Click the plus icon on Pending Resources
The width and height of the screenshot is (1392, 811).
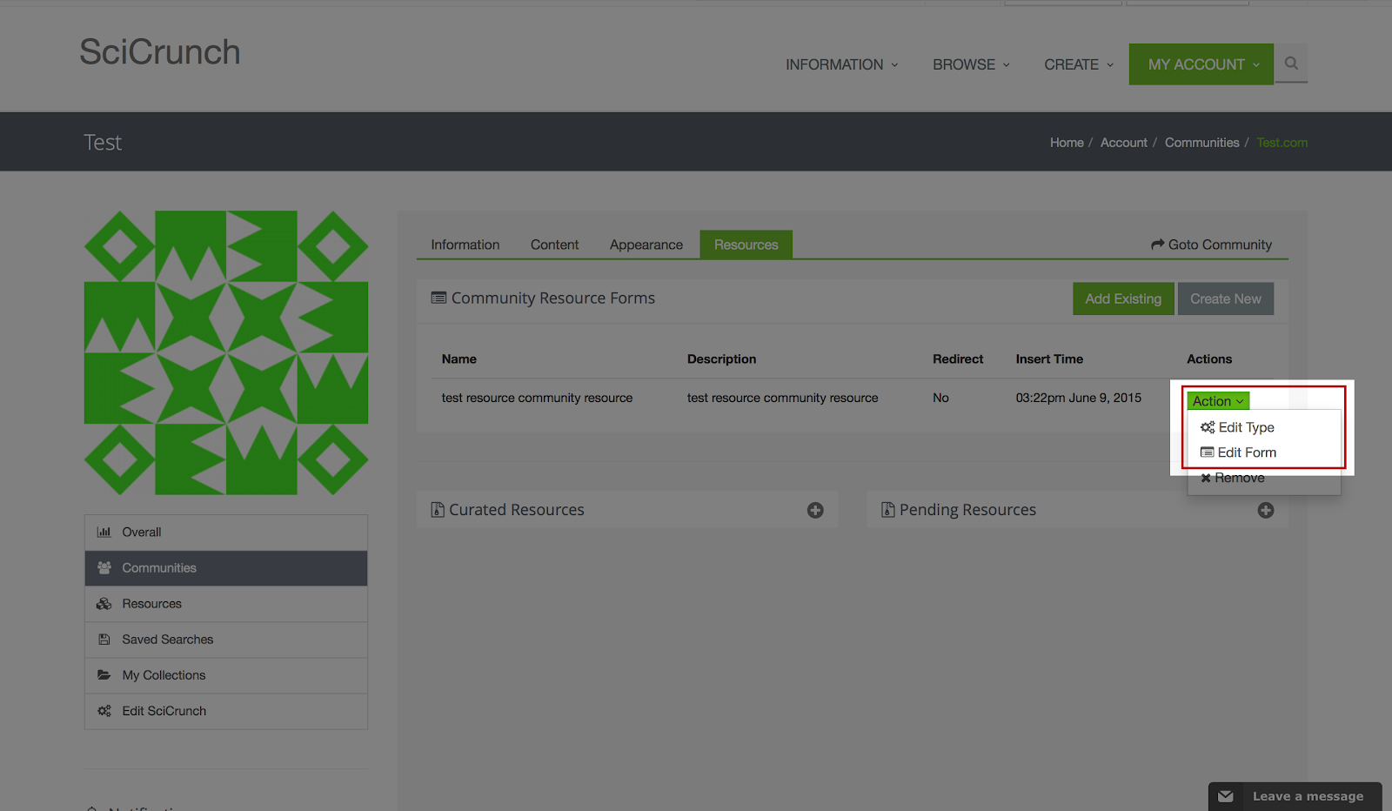1266,510
